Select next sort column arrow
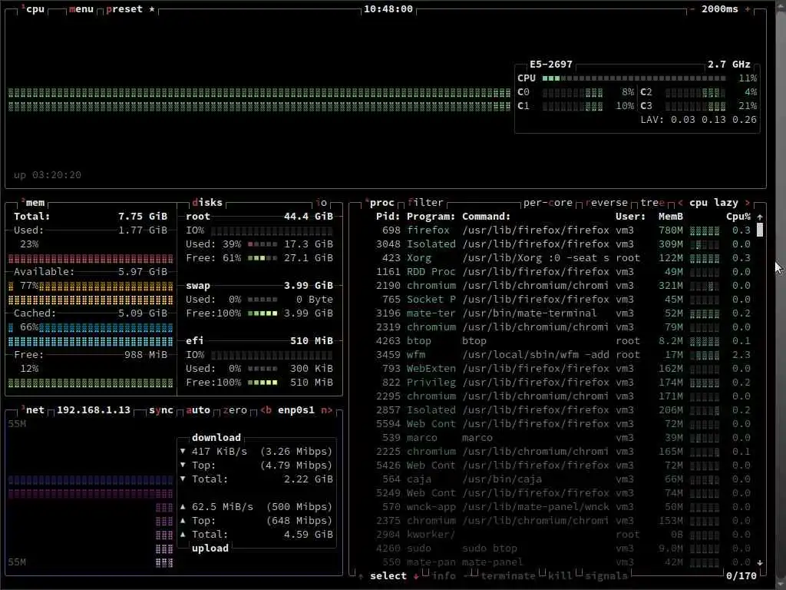Image resolution: width=786 pixels, height=590 pixels. point(748,203)
